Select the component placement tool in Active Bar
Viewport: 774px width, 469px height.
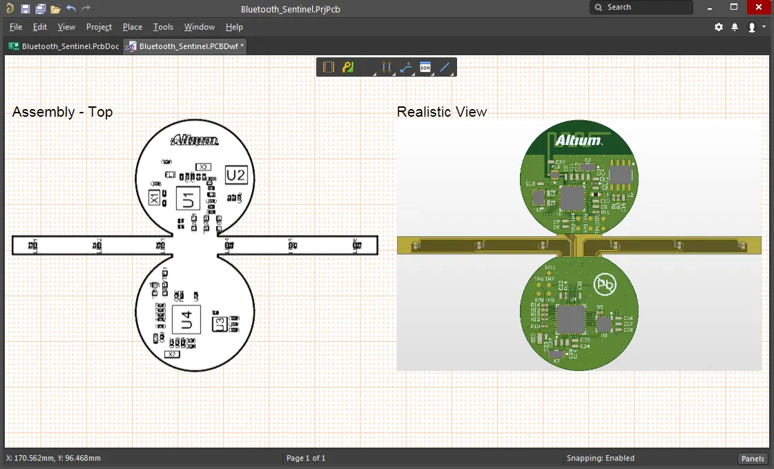329,67
